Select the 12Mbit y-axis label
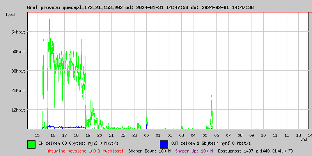Screen dimensions: 312x156 coord(18,110)
